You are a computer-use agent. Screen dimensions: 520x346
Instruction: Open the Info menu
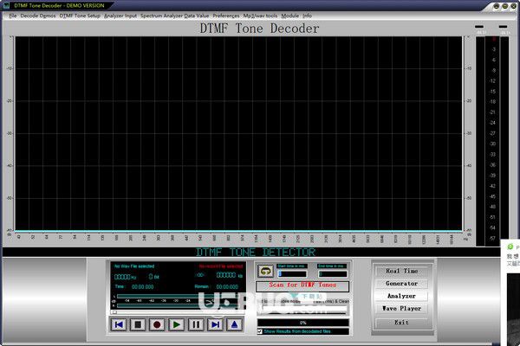307,16
